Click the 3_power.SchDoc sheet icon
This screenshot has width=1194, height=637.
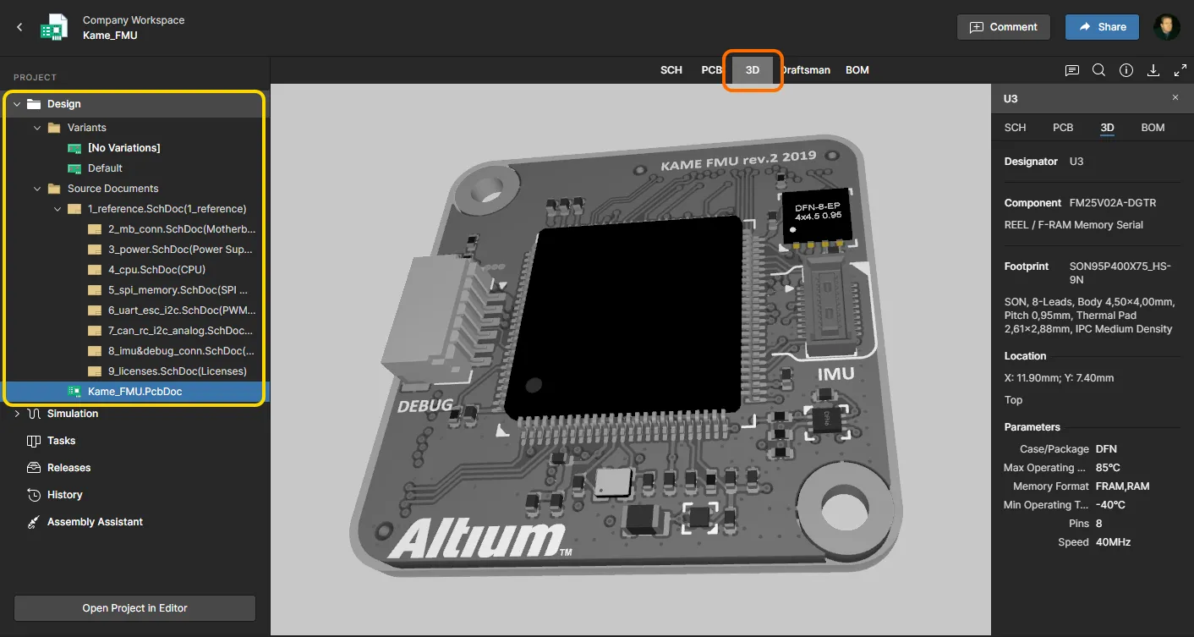(x=95, y=250)
